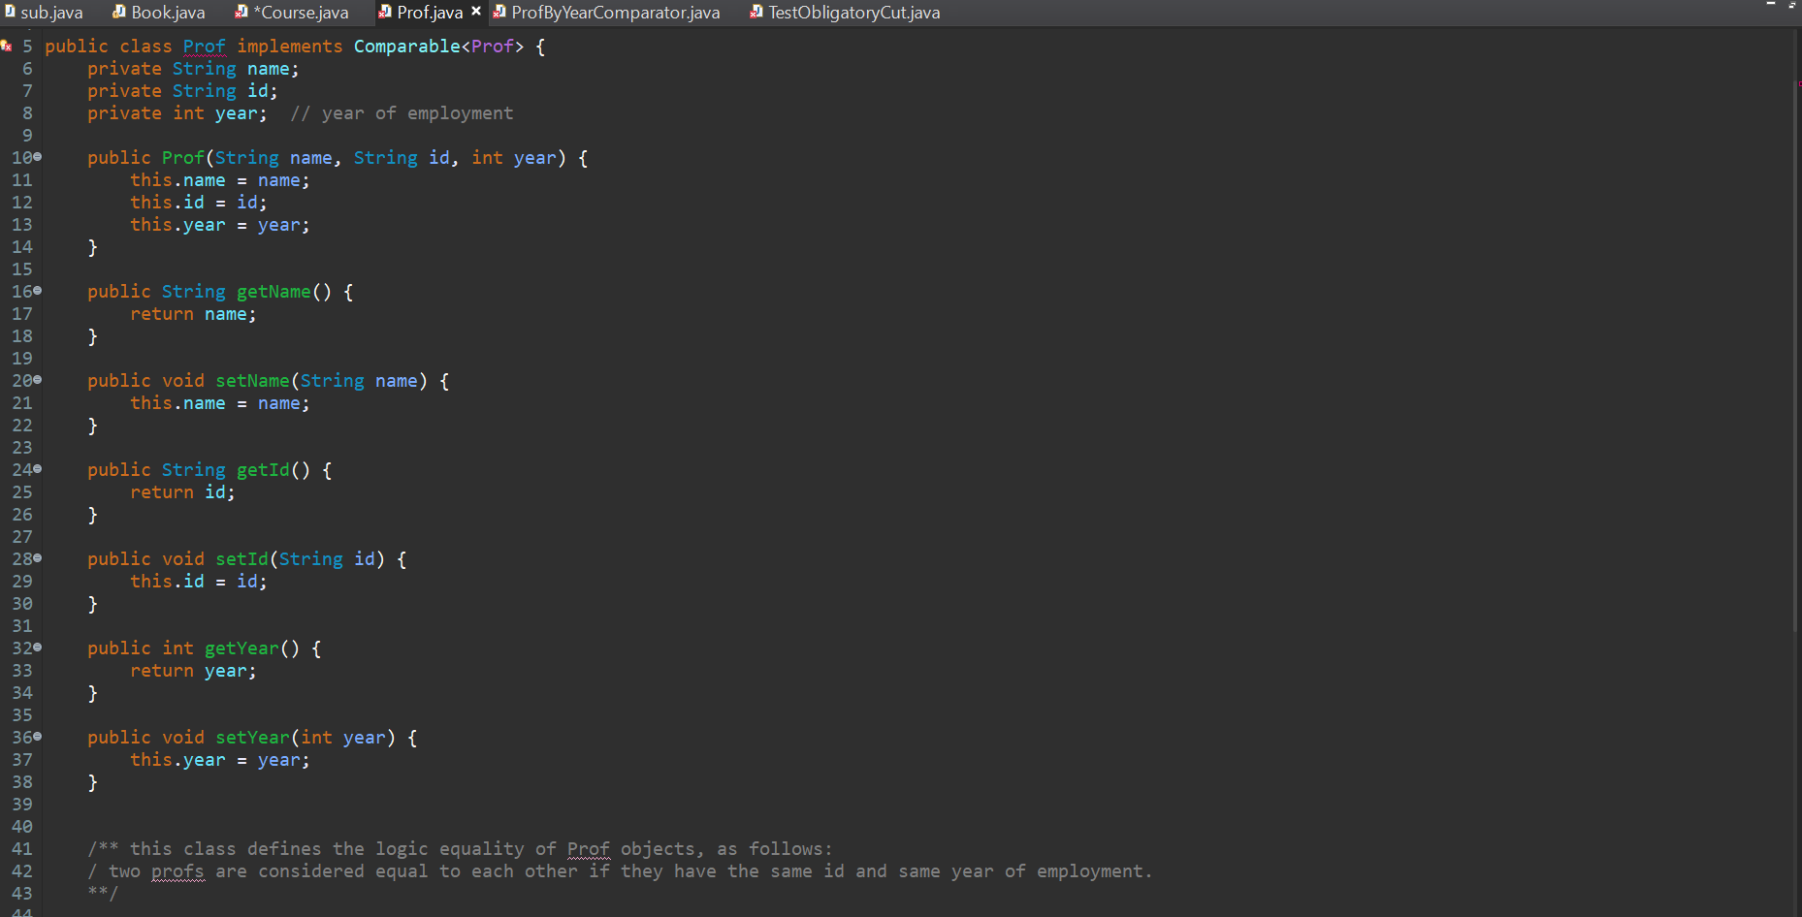Click the Prof.java file icon
The image size is (1802, 917).
coord(385,12)
